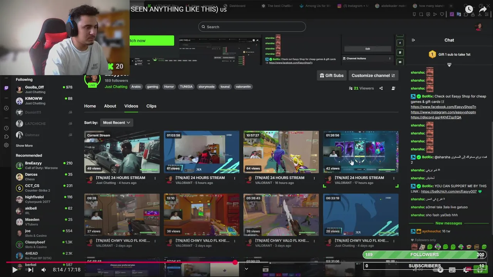Collapse the Kick chat panel icon
This screenshot has width=493, height=277.
pos(413,40)
